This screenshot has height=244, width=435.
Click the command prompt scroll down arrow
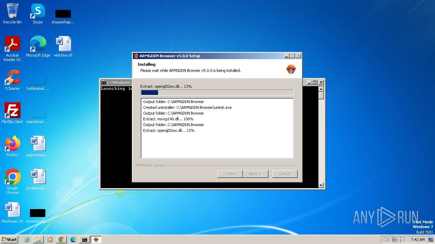(321, 185)
